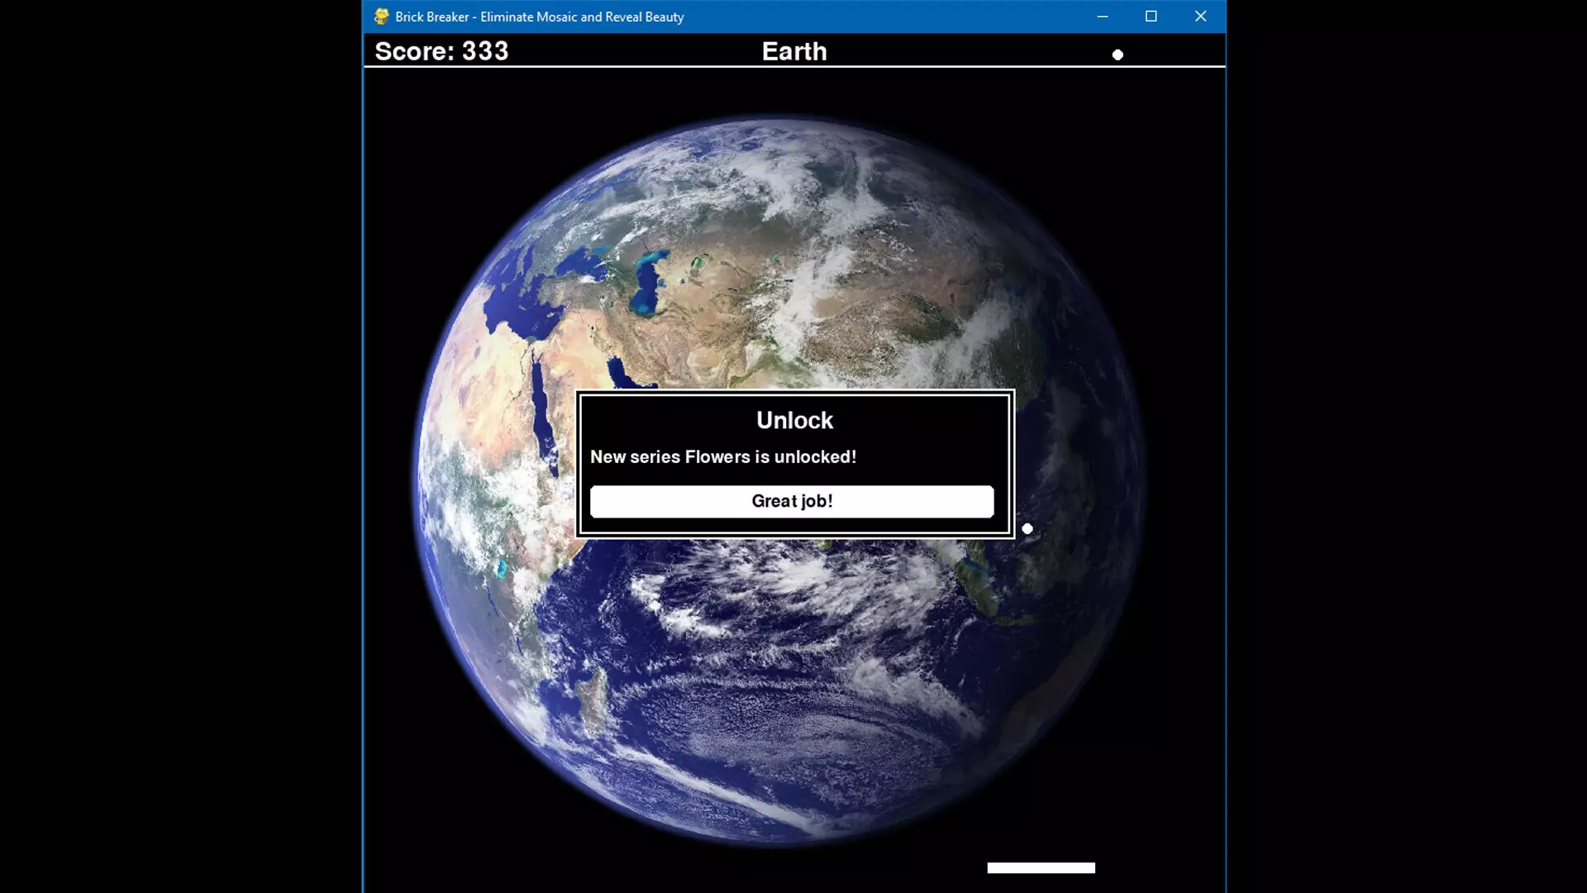The image size is (1587, 893).
Task: Click the white paddle at the bottom
Action: [x=1041, y=867]
